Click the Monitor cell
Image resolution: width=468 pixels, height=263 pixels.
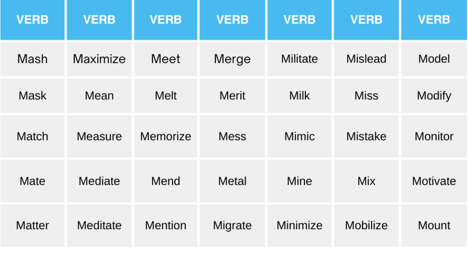click(434, 137)
